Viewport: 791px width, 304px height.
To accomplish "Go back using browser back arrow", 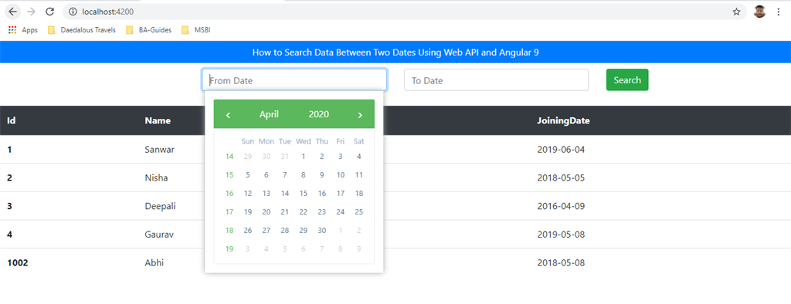I will [x=12, y=12].
